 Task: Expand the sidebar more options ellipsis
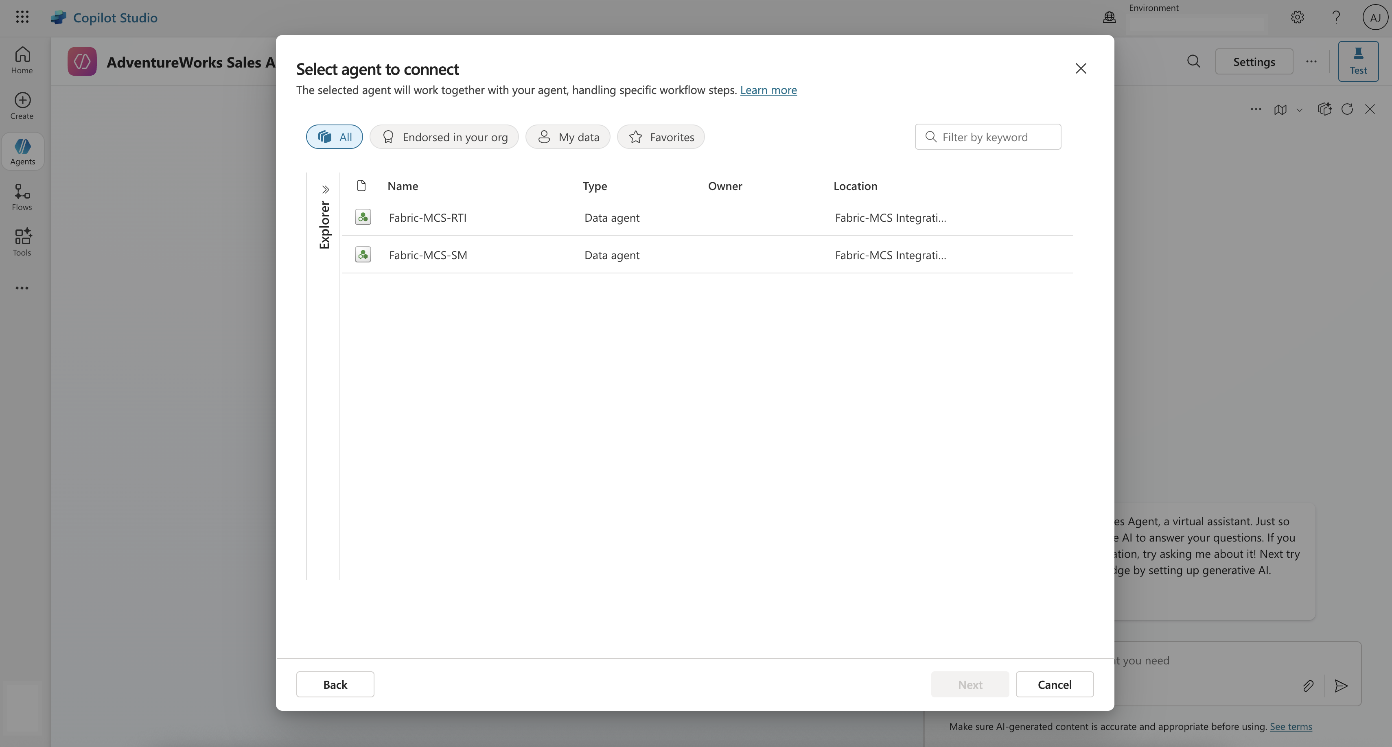click(x=22, y=288)
